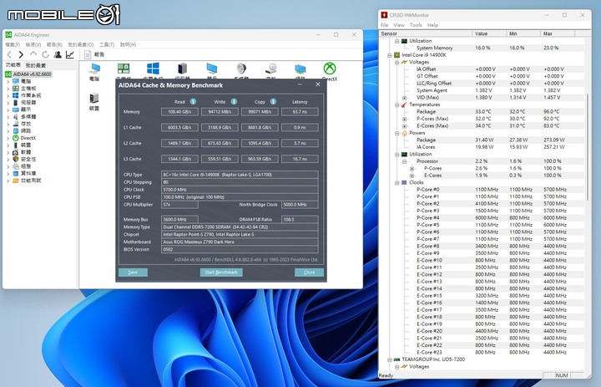Open the Help menu in HWMonitor
This screenshot has height=387, width=601.
coord(432,25)
